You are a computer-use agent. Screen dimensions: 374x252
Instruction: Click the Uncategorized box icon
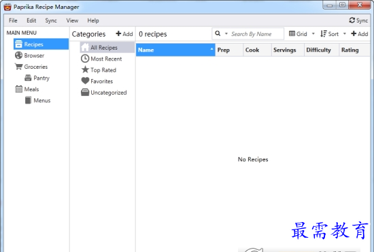pyautogui.click(x=85, y=92)
